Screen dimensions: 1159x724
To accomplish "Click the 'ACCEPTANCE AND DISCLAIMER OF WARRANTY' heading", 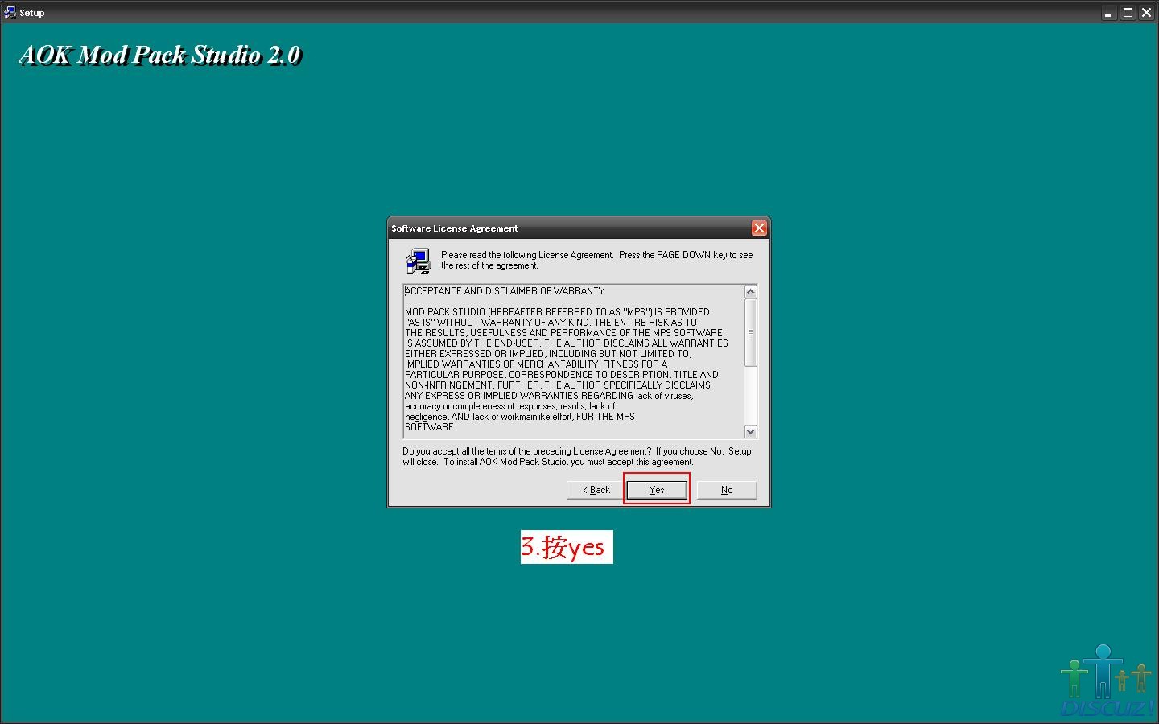I will pos(505,291).
